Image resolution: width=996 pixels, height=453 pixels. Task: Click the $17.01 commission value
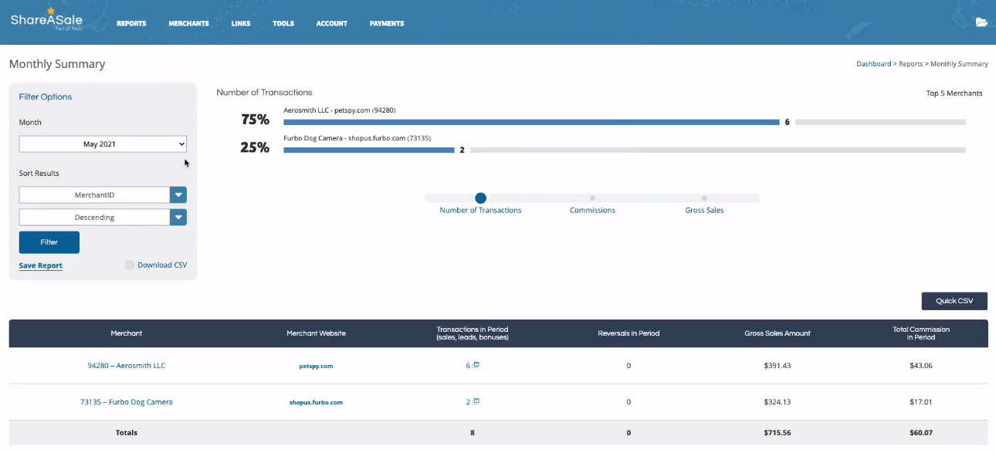[x=921, y=402]
